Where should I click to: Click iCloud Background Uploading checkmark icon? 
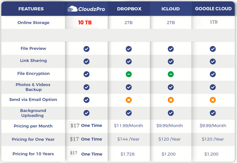click(171, 113)
